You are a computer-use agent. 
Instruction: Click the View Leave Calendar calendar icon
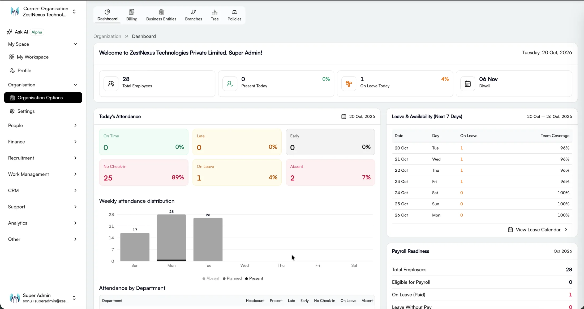tap(510, 230)
